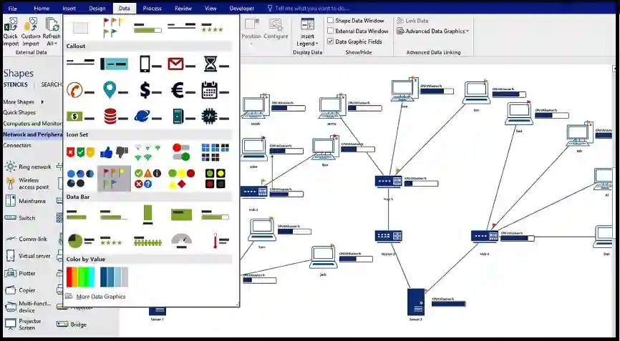Select the red database callout graphic
Image resolution: width=620 pixels, height=341 pixels.
pos(115,116)
